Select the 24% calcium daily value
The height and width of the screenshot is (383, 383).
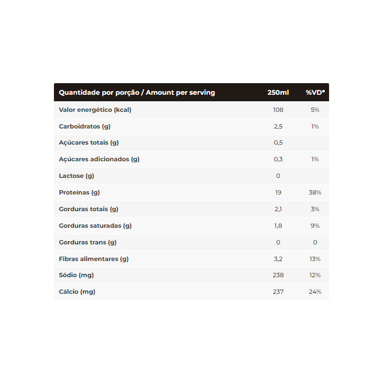315,292
